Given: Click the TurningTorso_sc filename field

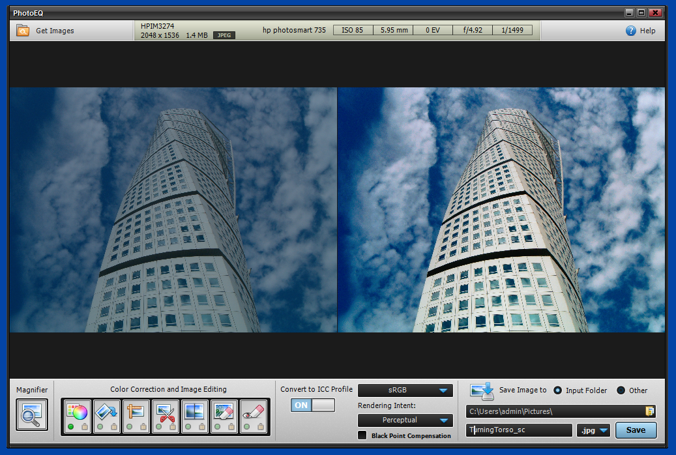Looking at the screenshot, I should (519, 430).
